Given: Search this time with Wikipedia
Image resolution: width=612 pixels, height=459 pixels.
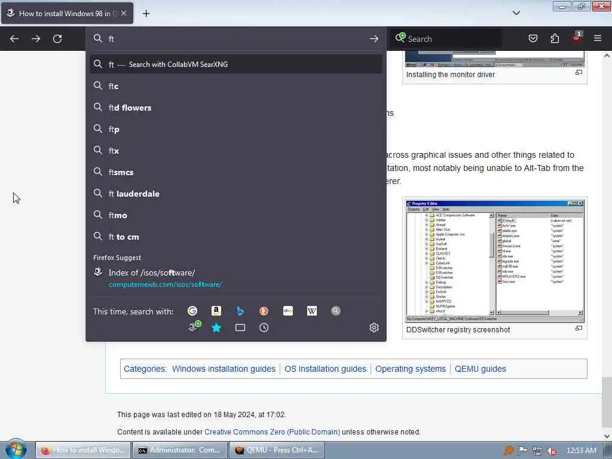Looking at the screenshot, I should 312,311.
